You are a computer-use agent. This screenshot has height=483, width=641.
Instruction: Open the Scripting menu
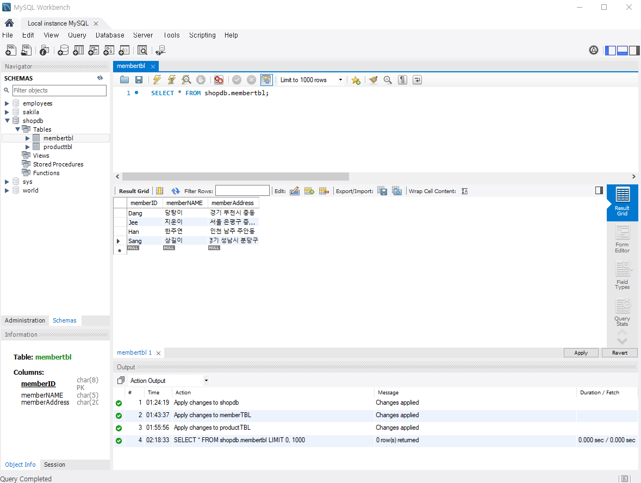click(202, 35)
